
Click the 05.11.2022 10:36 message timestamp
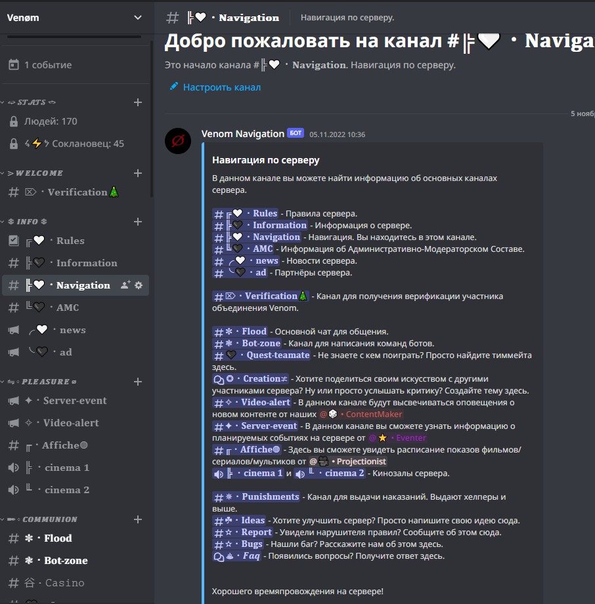click(338, 134)
